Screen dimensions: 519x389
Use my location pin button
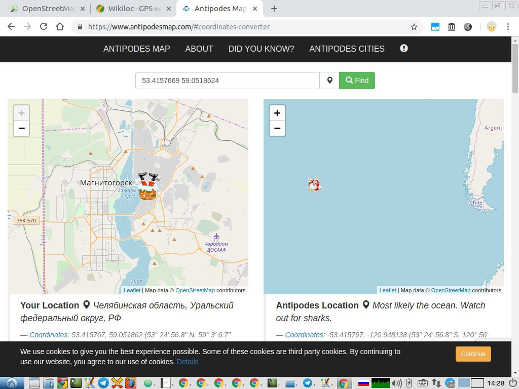[x=329, y=81]
